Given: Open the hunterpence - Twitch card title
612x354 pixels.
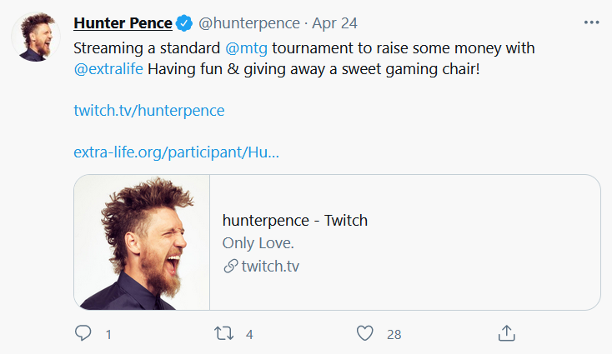Looking at the screenshot, I should click(x=295, y=221).
